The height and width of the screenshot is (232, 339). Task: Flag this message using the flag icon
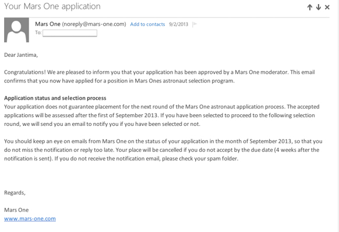coord(195,24)
